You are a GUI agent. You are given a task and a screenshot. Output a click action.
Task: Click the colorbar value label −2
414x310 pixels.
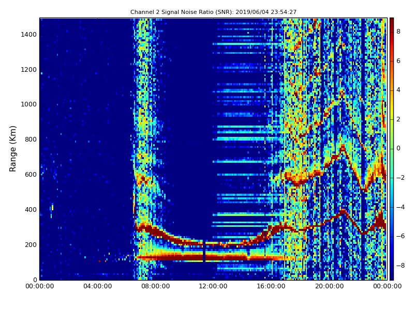pyautogui.click(x=401, y=178)
